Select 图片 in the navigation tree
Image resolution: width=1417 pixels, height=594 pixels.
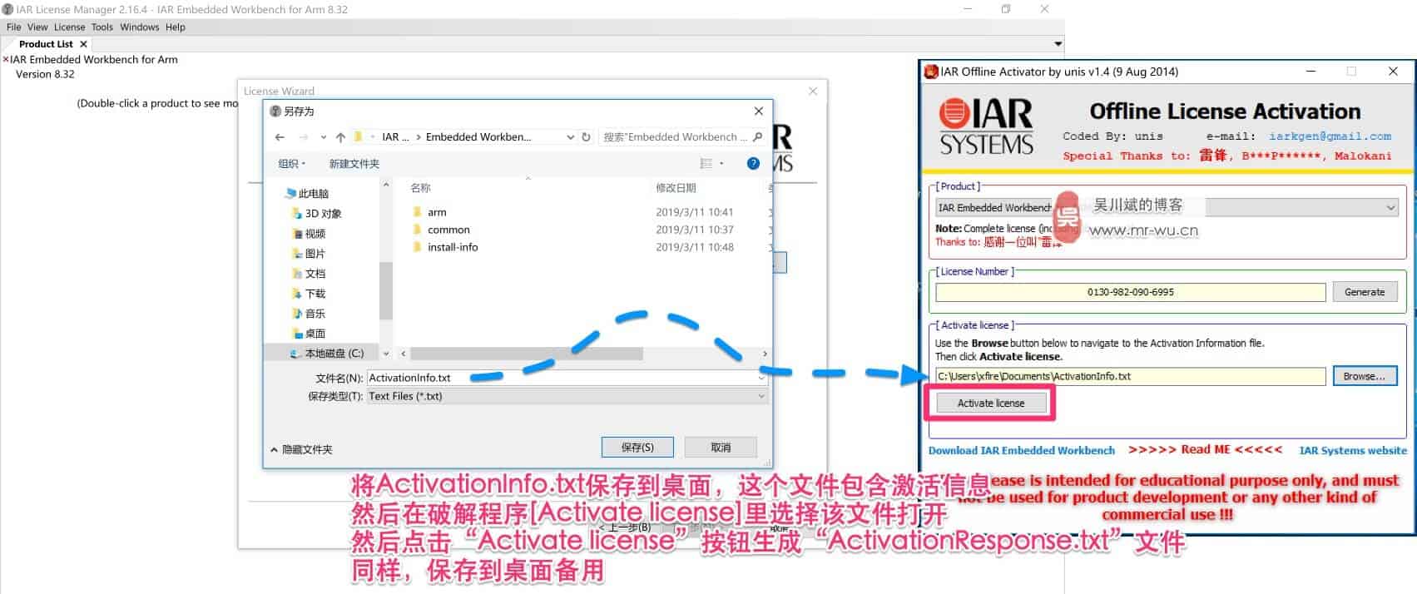point(309,254)
